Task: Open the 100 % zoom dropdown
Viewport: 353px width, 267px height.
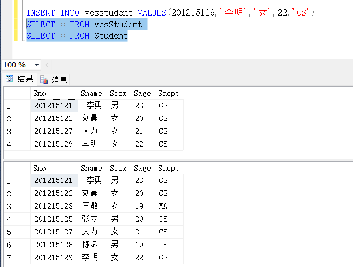Action: pyautogui.click(x=36, y=65)
